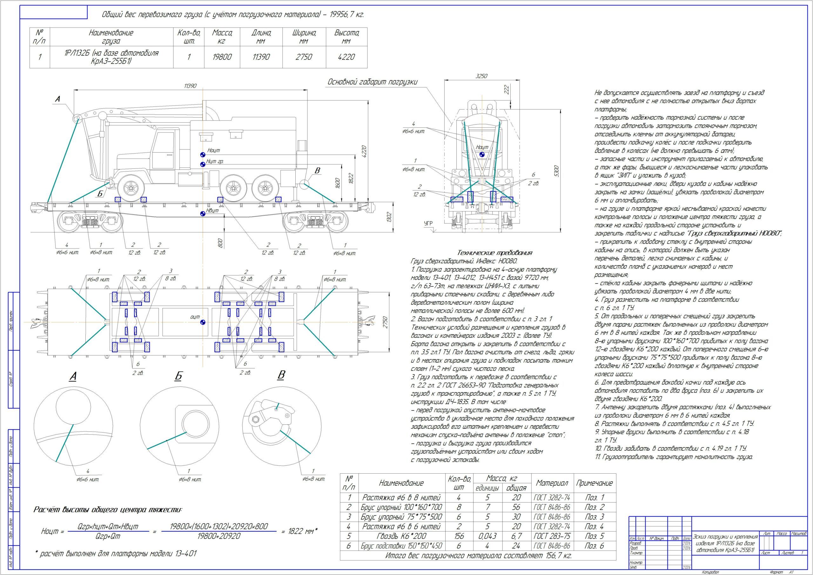The width and height of the screenshot is (813, 575).
Task: Select the 'ГОСТ 283-75' material cell
Action: (552, 536)
